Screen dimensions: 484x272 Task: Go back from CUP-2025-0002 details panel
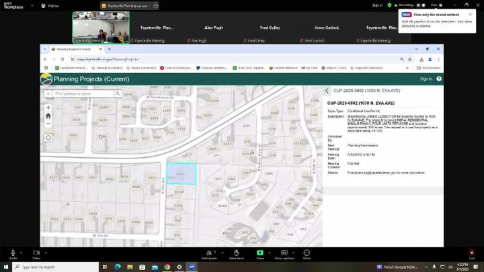coord(327,91)
